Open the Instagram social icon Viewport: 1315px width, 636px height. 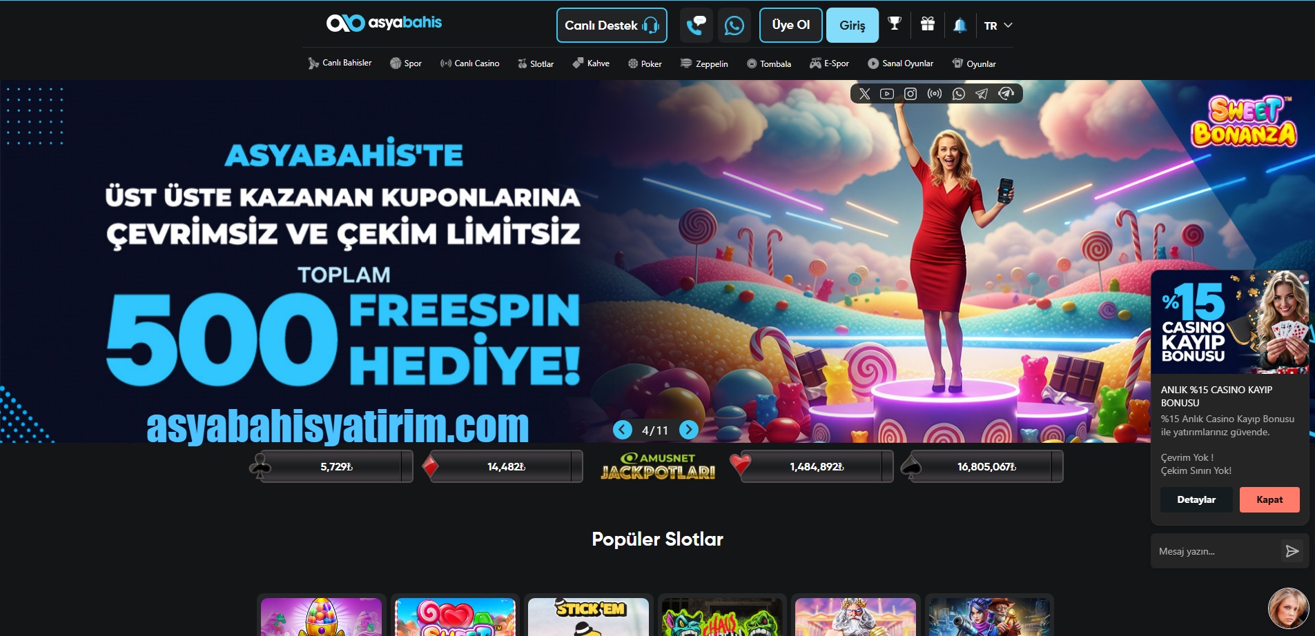pos(910,94)
